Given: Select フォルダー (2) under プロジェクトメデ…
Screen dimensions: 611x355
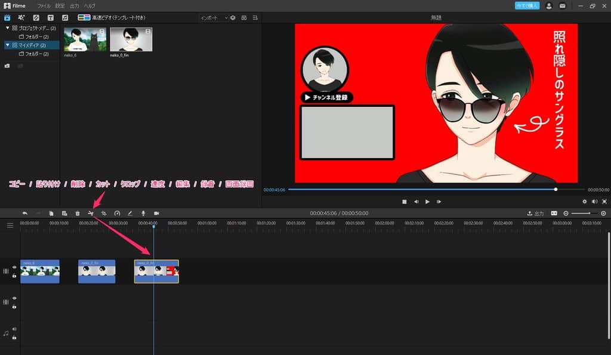Looking at the screenshot, I should tap(34, 36).
